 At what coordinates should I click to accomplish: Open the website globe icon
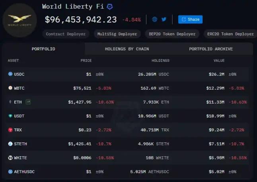tap(155, 19)
